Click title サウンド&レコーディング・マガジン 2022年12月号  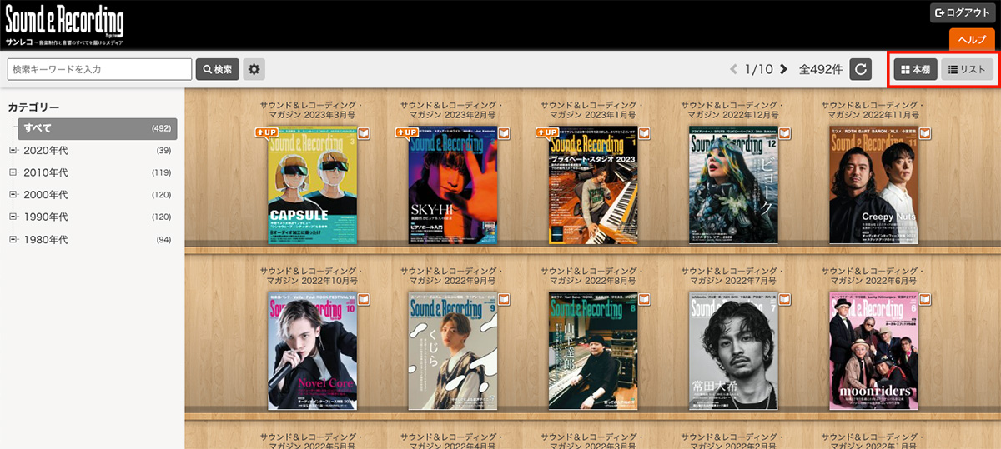click(733, 110)
